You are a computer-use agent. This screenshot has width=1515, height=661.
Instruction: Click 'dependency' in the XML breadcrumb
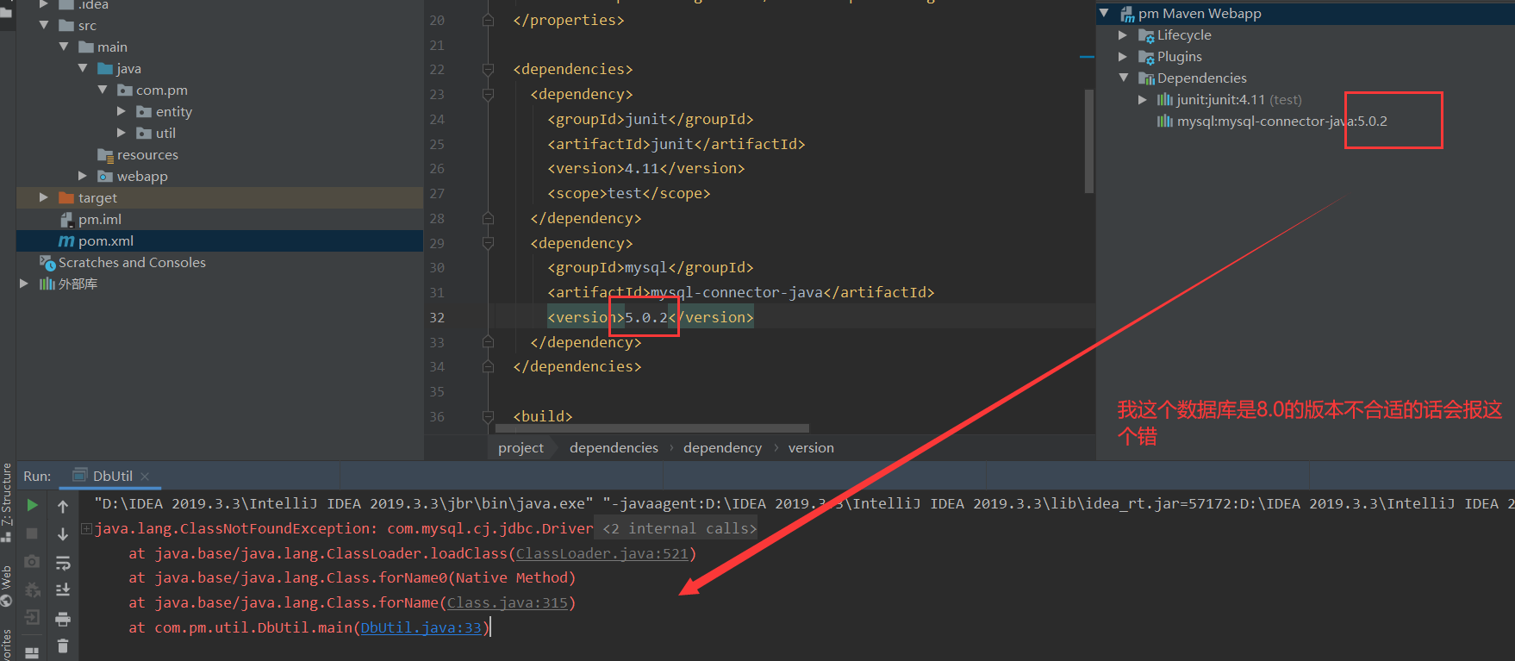(x=722, y=448)
